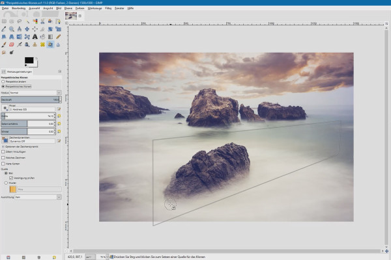Select the Scissors Select tool
The width and height of the screenshot is (391, 260).
(42, 21)
